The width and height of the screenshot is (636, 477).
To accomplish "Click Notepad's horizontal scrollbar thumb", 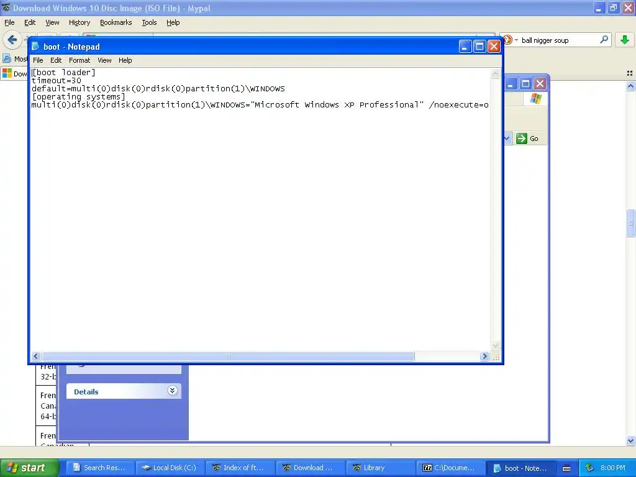I will (228, 356).
